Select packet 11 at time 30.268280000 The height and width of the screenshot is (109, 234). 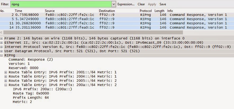point(79,23)
